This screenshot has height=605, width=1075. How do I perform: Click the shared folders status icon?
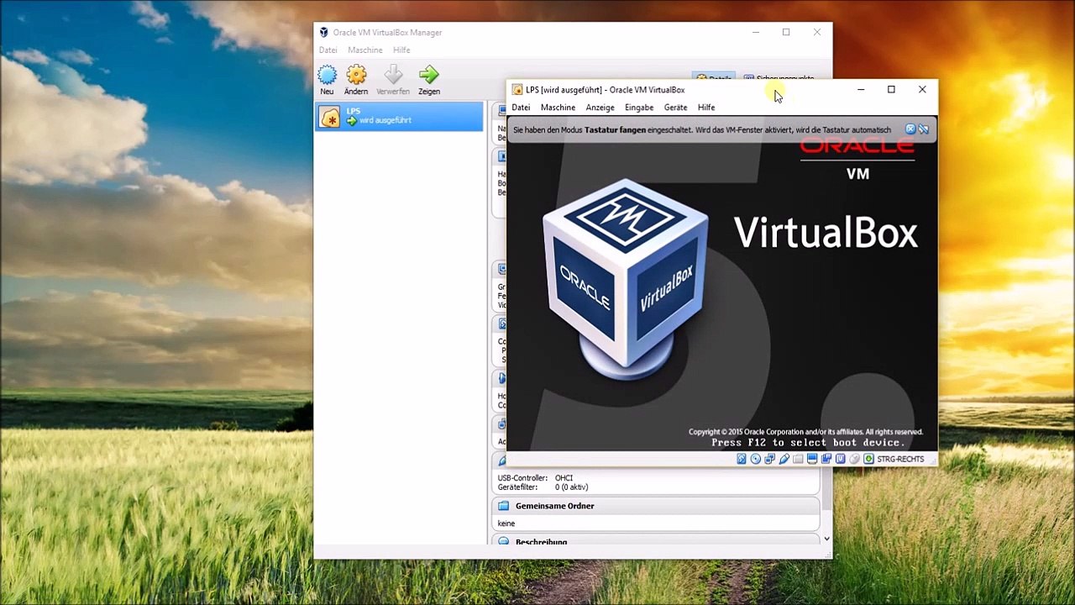(x=798, y=459)
